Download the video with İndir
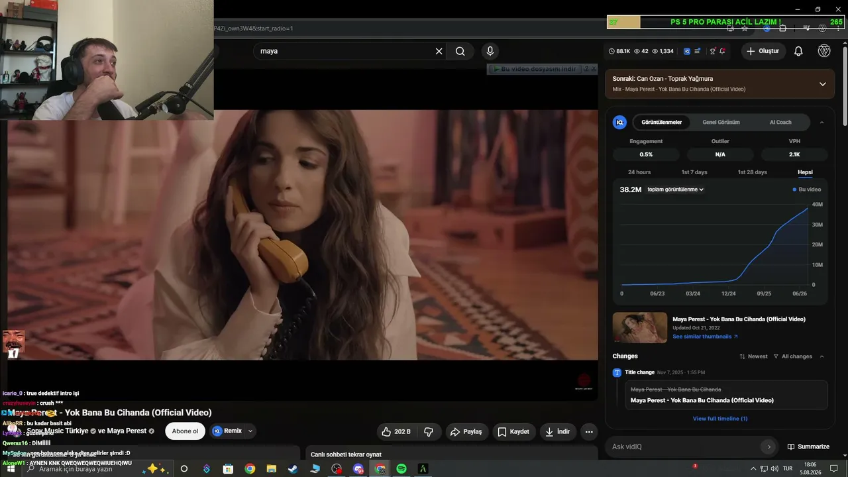This screenshot has width=848, height=477. coord(557,431)
